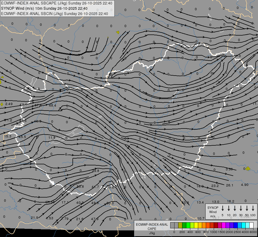Click the 5 m/s wind legend arrow
The image size is (258, 237).
coord(222,208)
